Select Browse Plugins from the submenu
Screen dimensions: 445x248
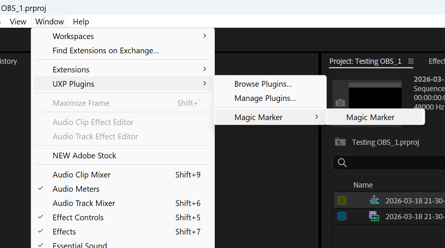click(x=263, y=84)
